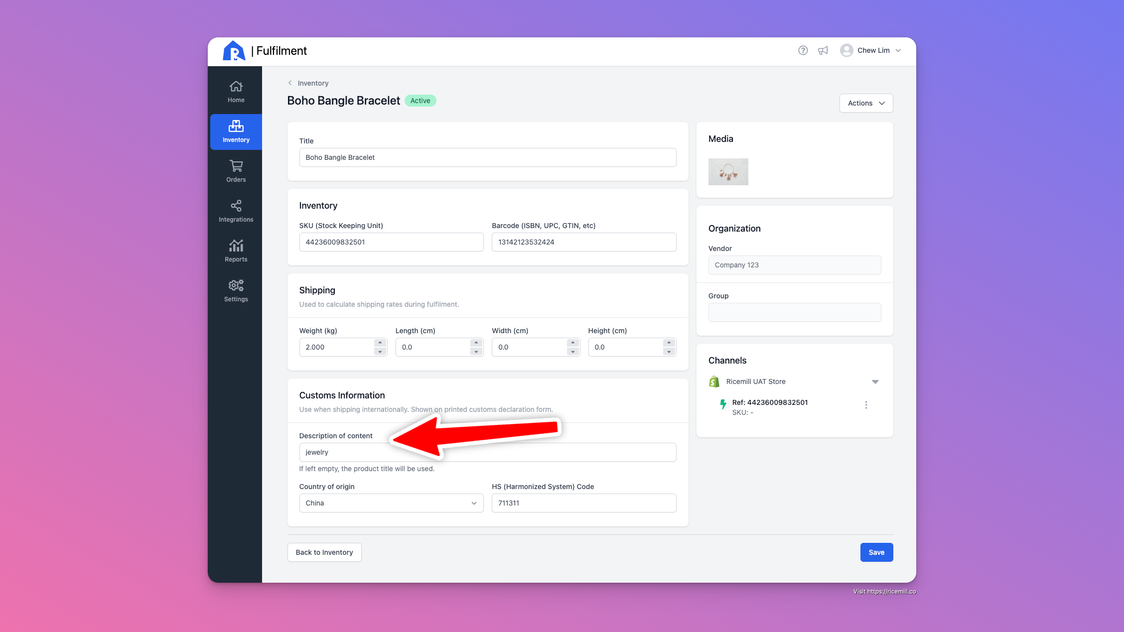The height and width of the screenshot is (632, 1124).
Task: Select the Inventory sidebar tab
Action: tap(236, 131)
